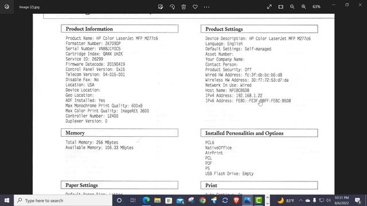Click the Edit image icon
Viewport: 367px width, 206px height.
tap(161, 7)
